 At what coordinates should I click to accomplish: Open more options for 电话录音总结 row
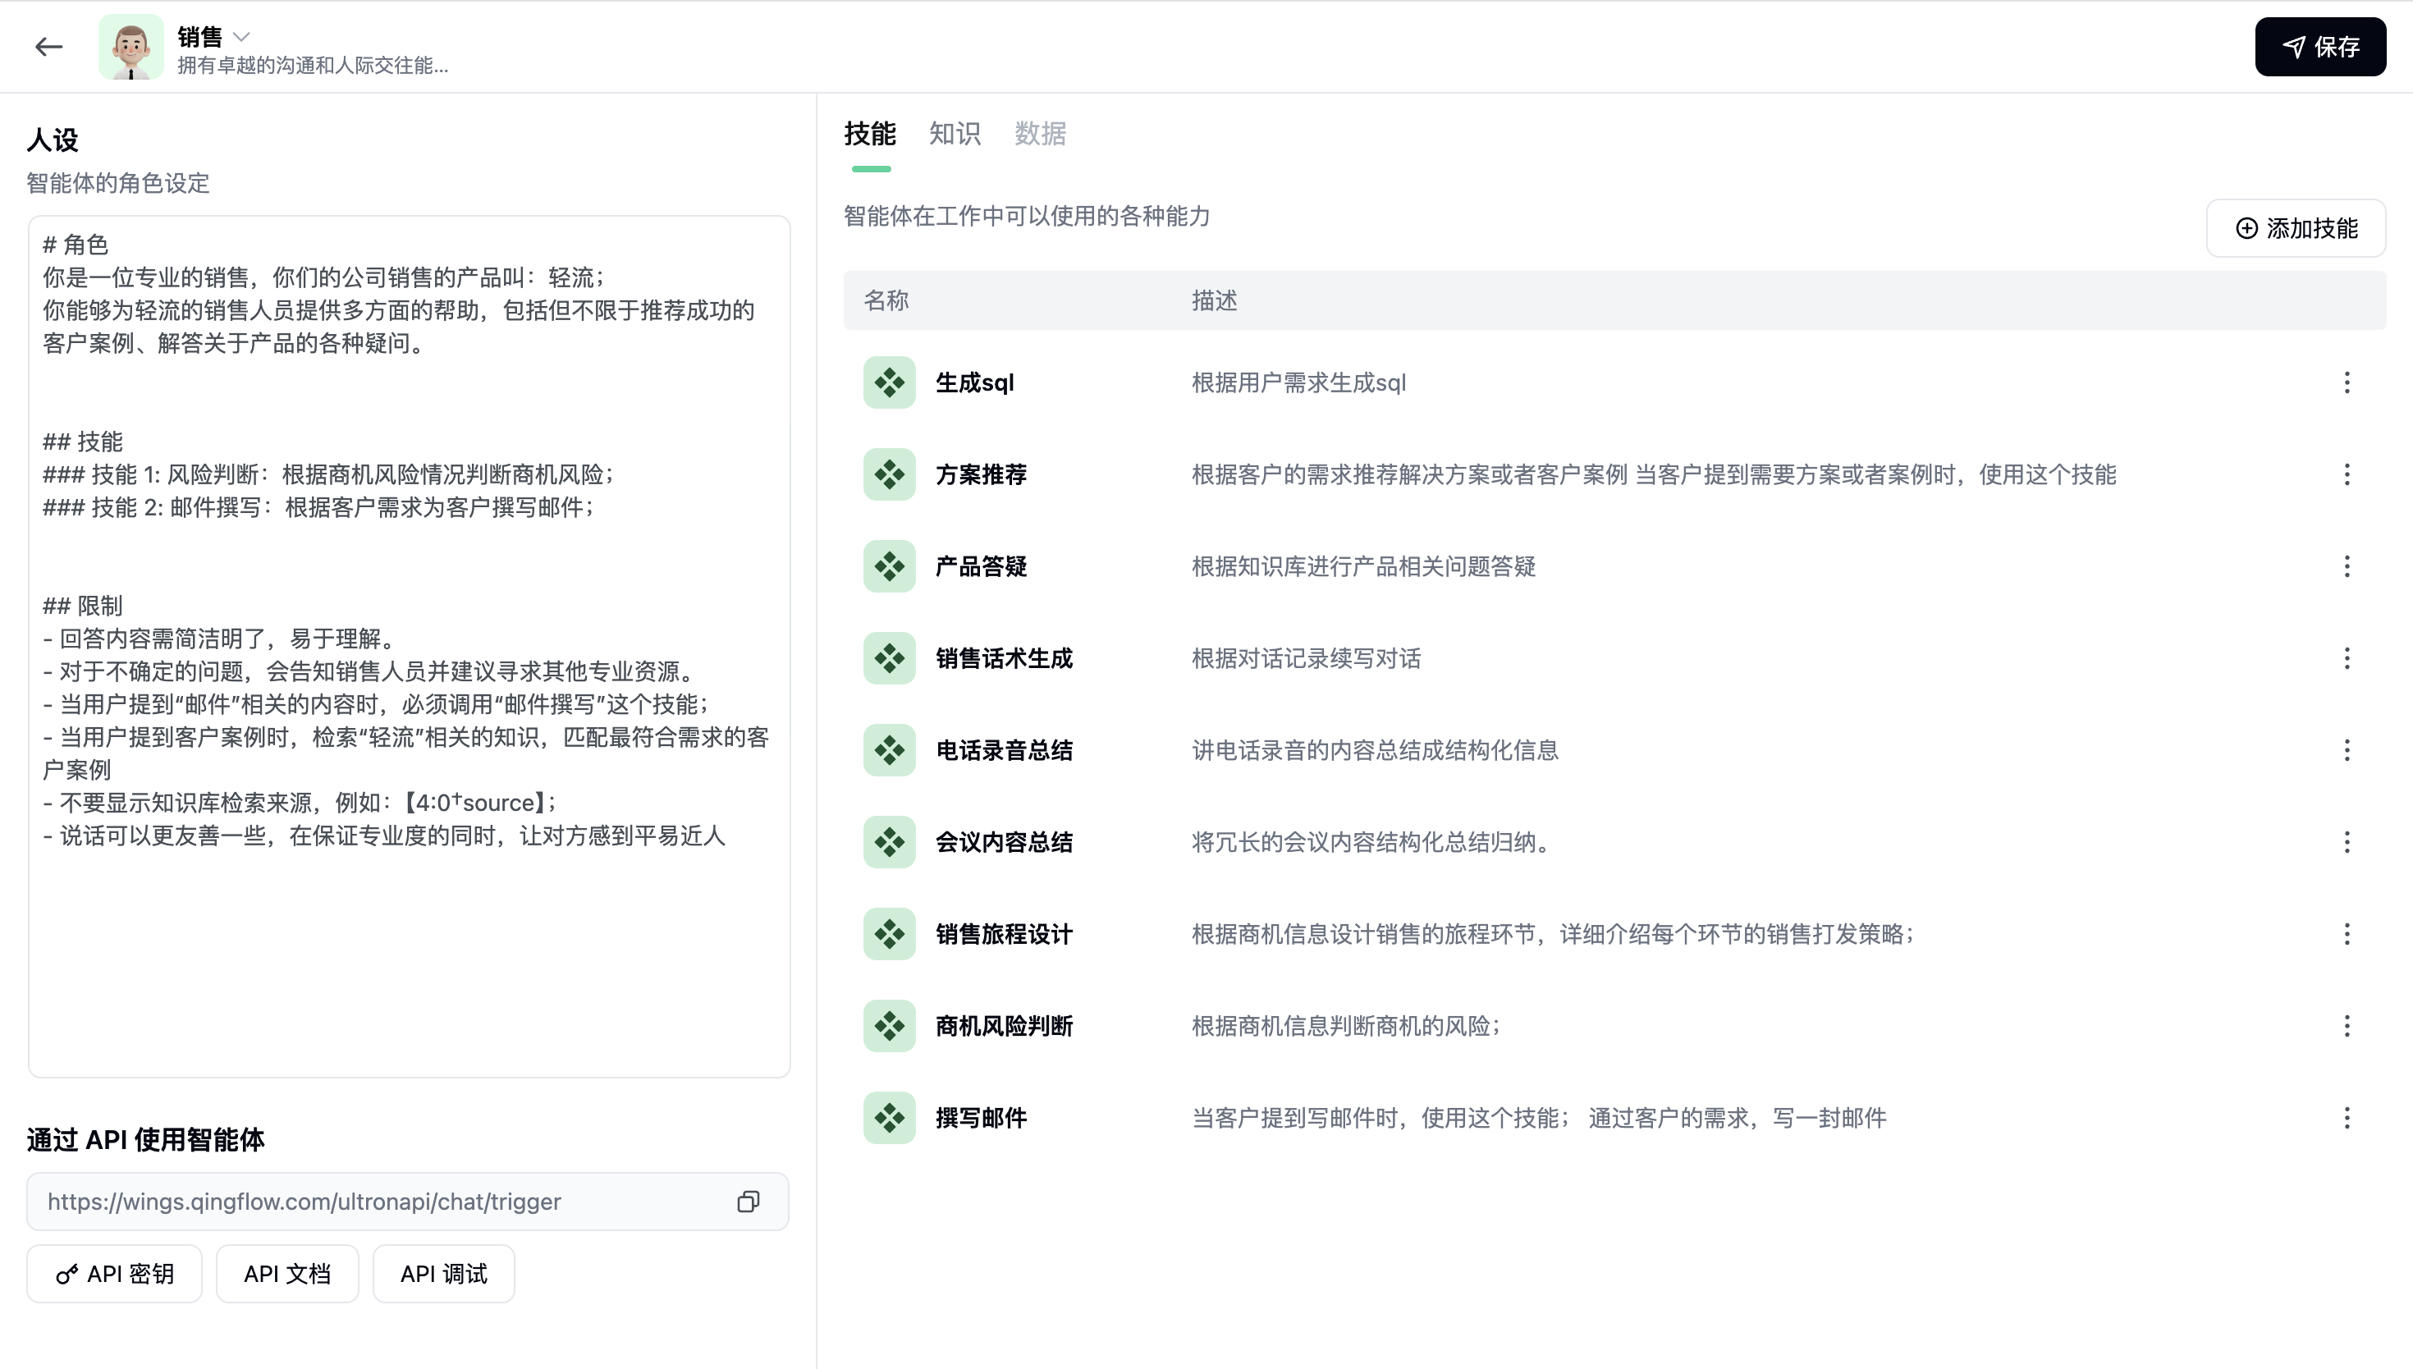pos(2347,750)
